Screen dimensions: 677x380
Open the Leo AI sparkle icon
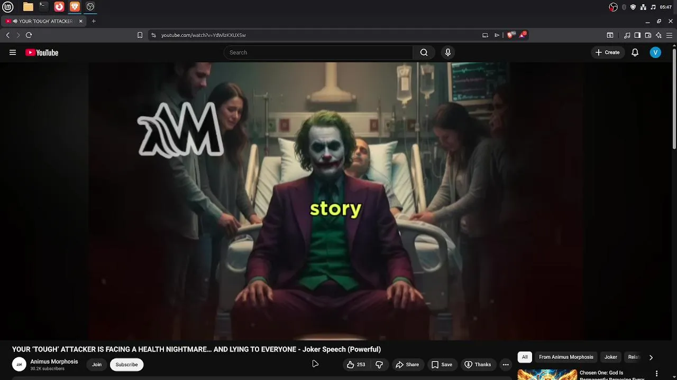(x=658, y=35)
